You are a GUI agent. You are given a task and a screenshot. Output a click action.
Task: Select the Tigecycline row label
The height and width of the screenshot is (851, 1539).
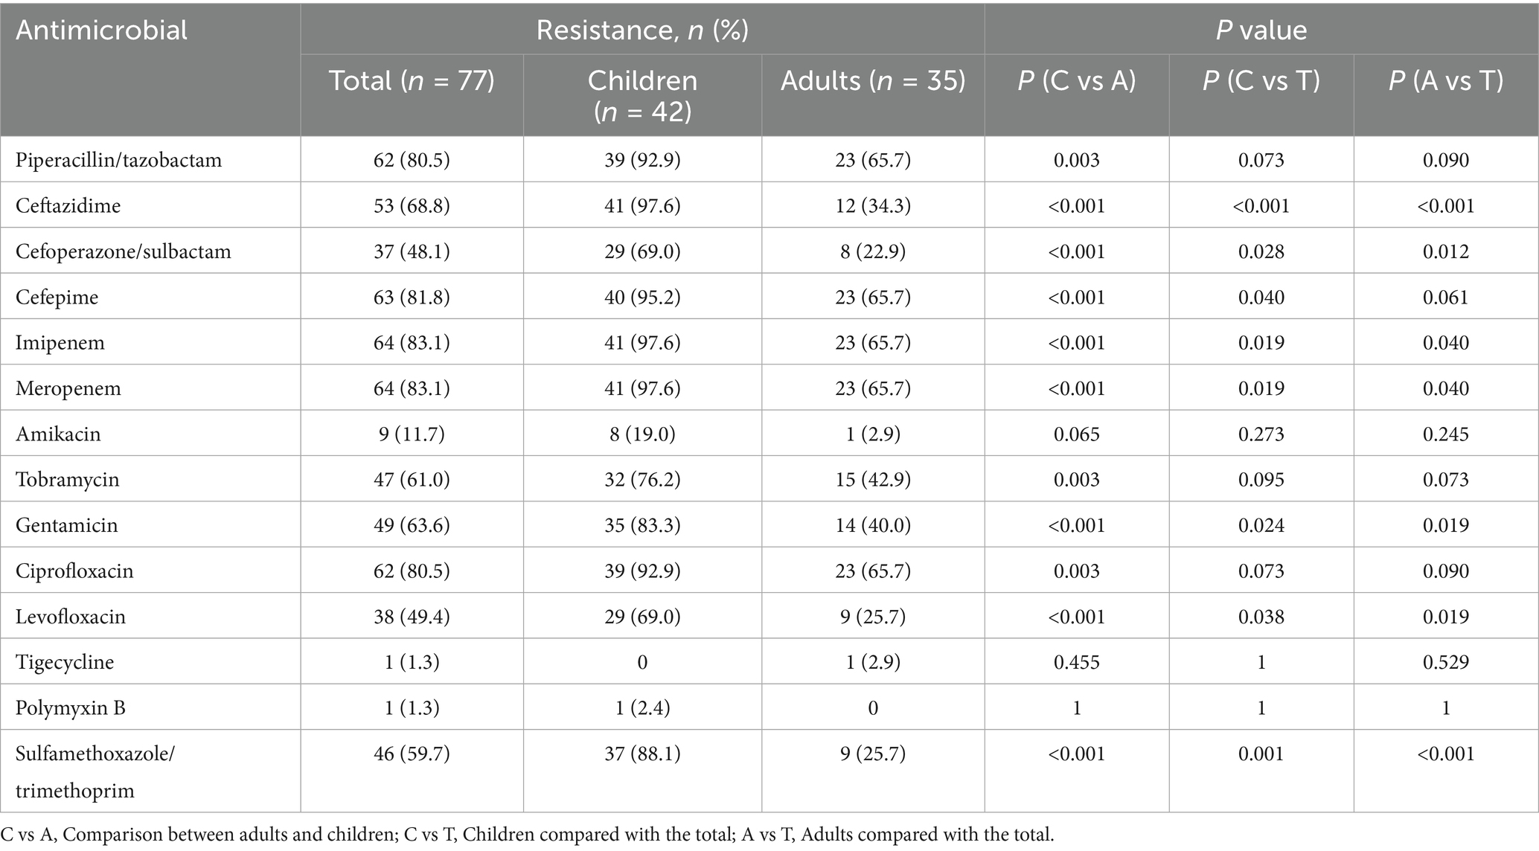[x=65, y=662]
